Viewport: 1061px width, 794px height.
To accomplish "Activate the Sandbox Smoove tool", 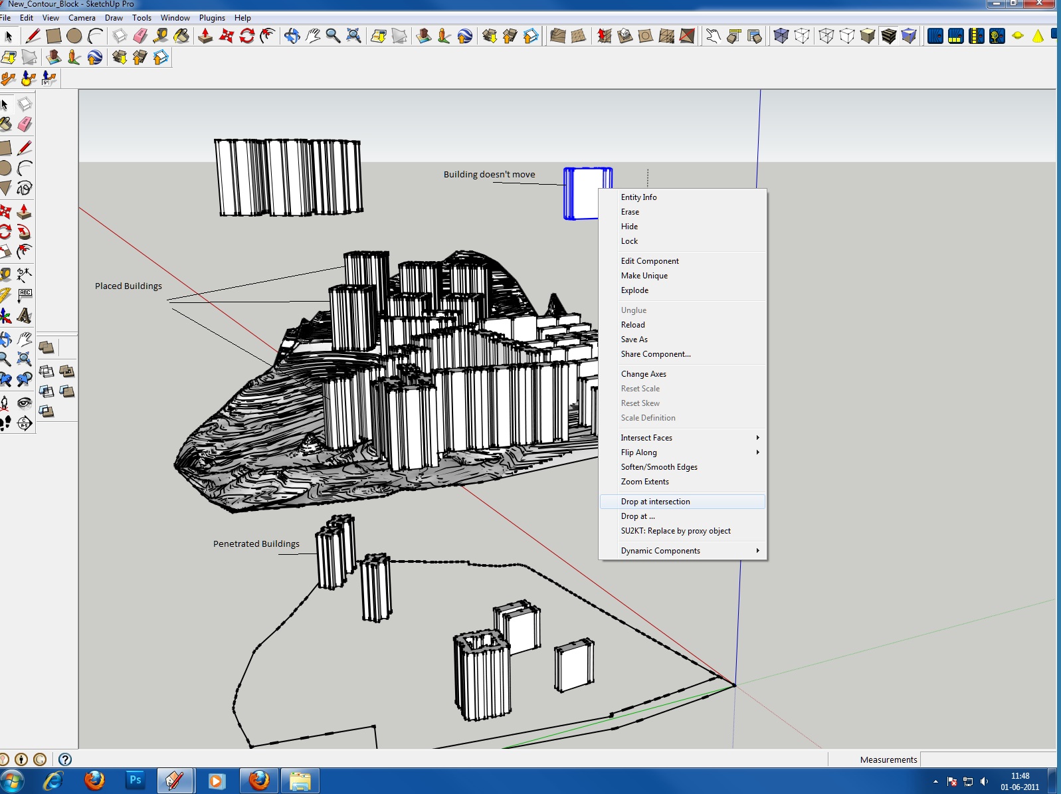I will click(x=604, y=36).
